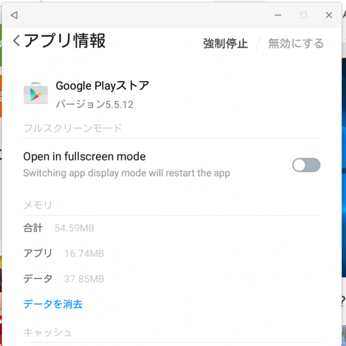Click the キャッシュ section header
Image resolution: width=346 pixels, height=346 pixels.
pyautogui.click(x=48, y=332)
